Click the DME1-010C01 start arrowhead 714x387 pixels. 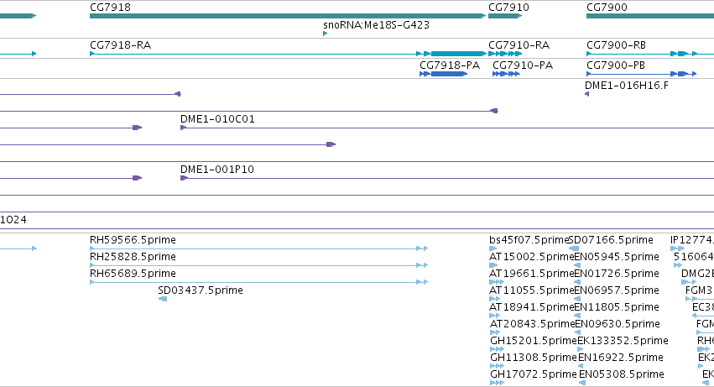183,128
